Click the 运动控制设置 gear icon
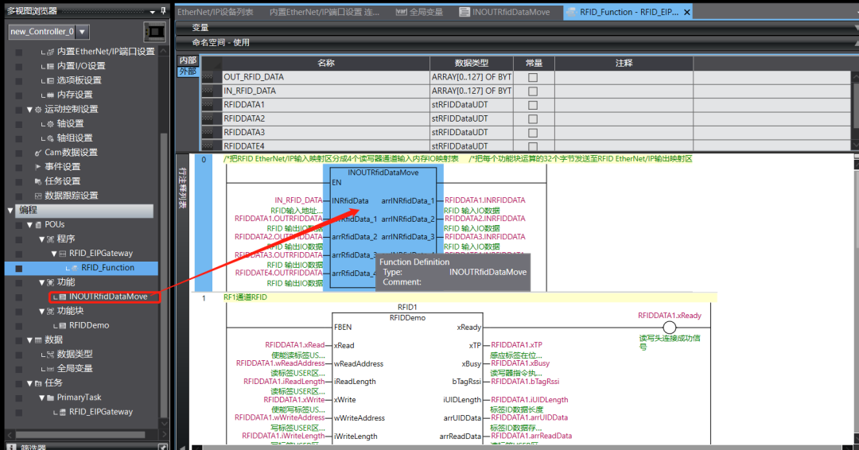Screen dimensions: 859x450 point(38,109)
